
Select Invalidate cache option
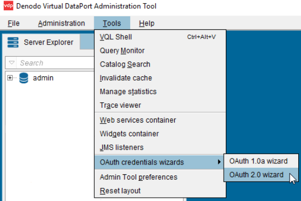[160, 78]
